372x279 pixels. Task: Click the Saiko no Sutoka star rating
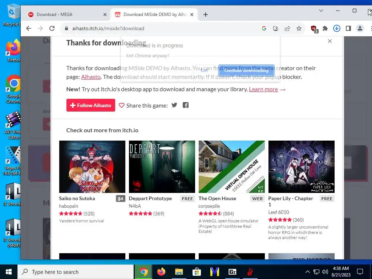pos(70,214)
